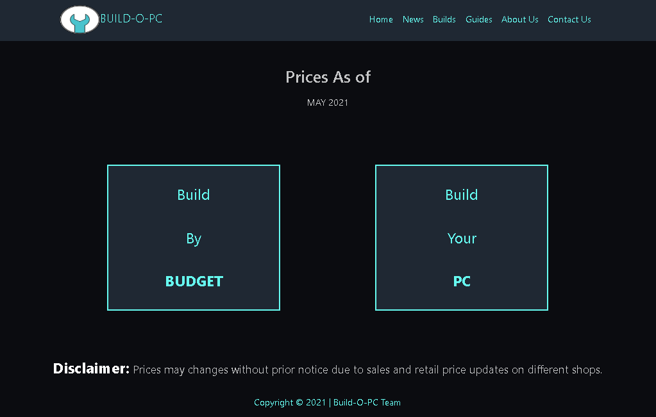Click the word "By" in budget card
Viewport: 656px width, 417px height.
(x=194, y=238)
